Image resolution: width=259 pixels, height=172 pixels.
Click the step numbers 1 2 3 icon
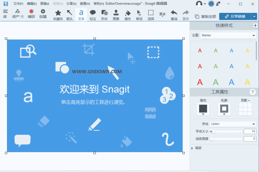point(168,95)
